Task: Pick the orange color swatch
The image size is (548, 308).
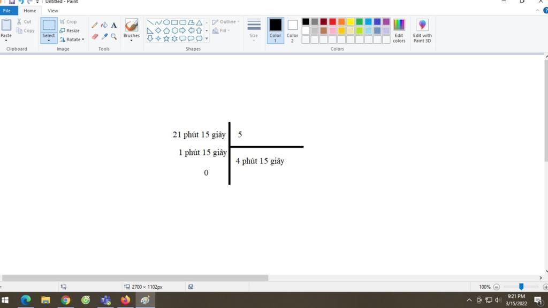Action: point(341,21)
